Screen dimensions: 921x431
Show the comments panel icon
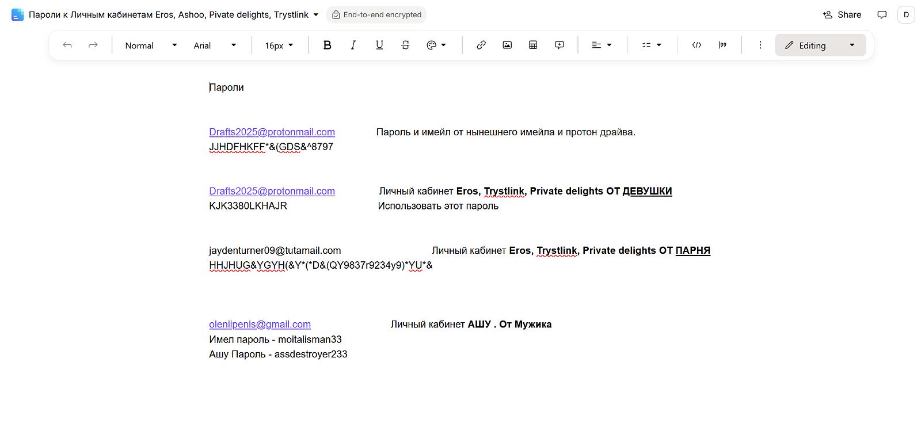click(x=882, y=15)
